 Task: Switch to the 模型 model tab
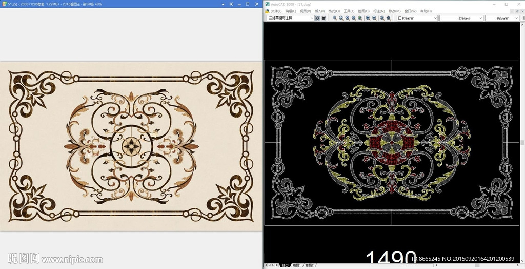click(x=285, y=265)
